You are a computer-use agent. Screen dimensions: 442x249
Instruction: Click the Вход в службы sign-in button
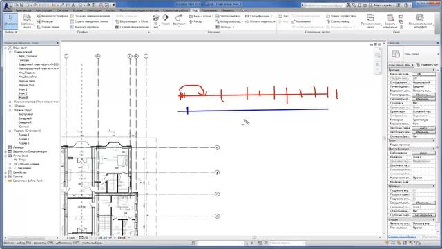[x=383, y=5]
